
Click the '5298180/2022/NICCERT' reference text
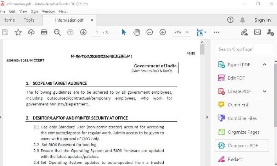(x=25, y=61)
